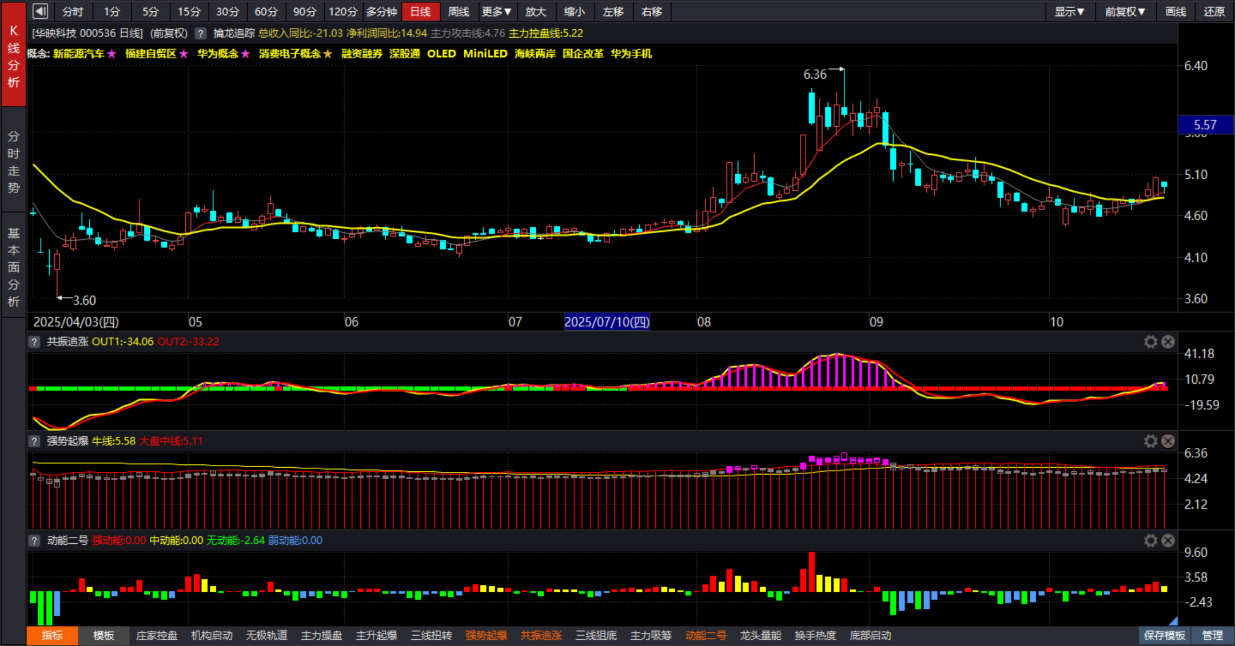Select the 60分 timeframe

[266, 11]
